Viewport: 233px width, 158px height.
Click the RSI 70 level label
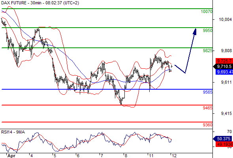229,132
